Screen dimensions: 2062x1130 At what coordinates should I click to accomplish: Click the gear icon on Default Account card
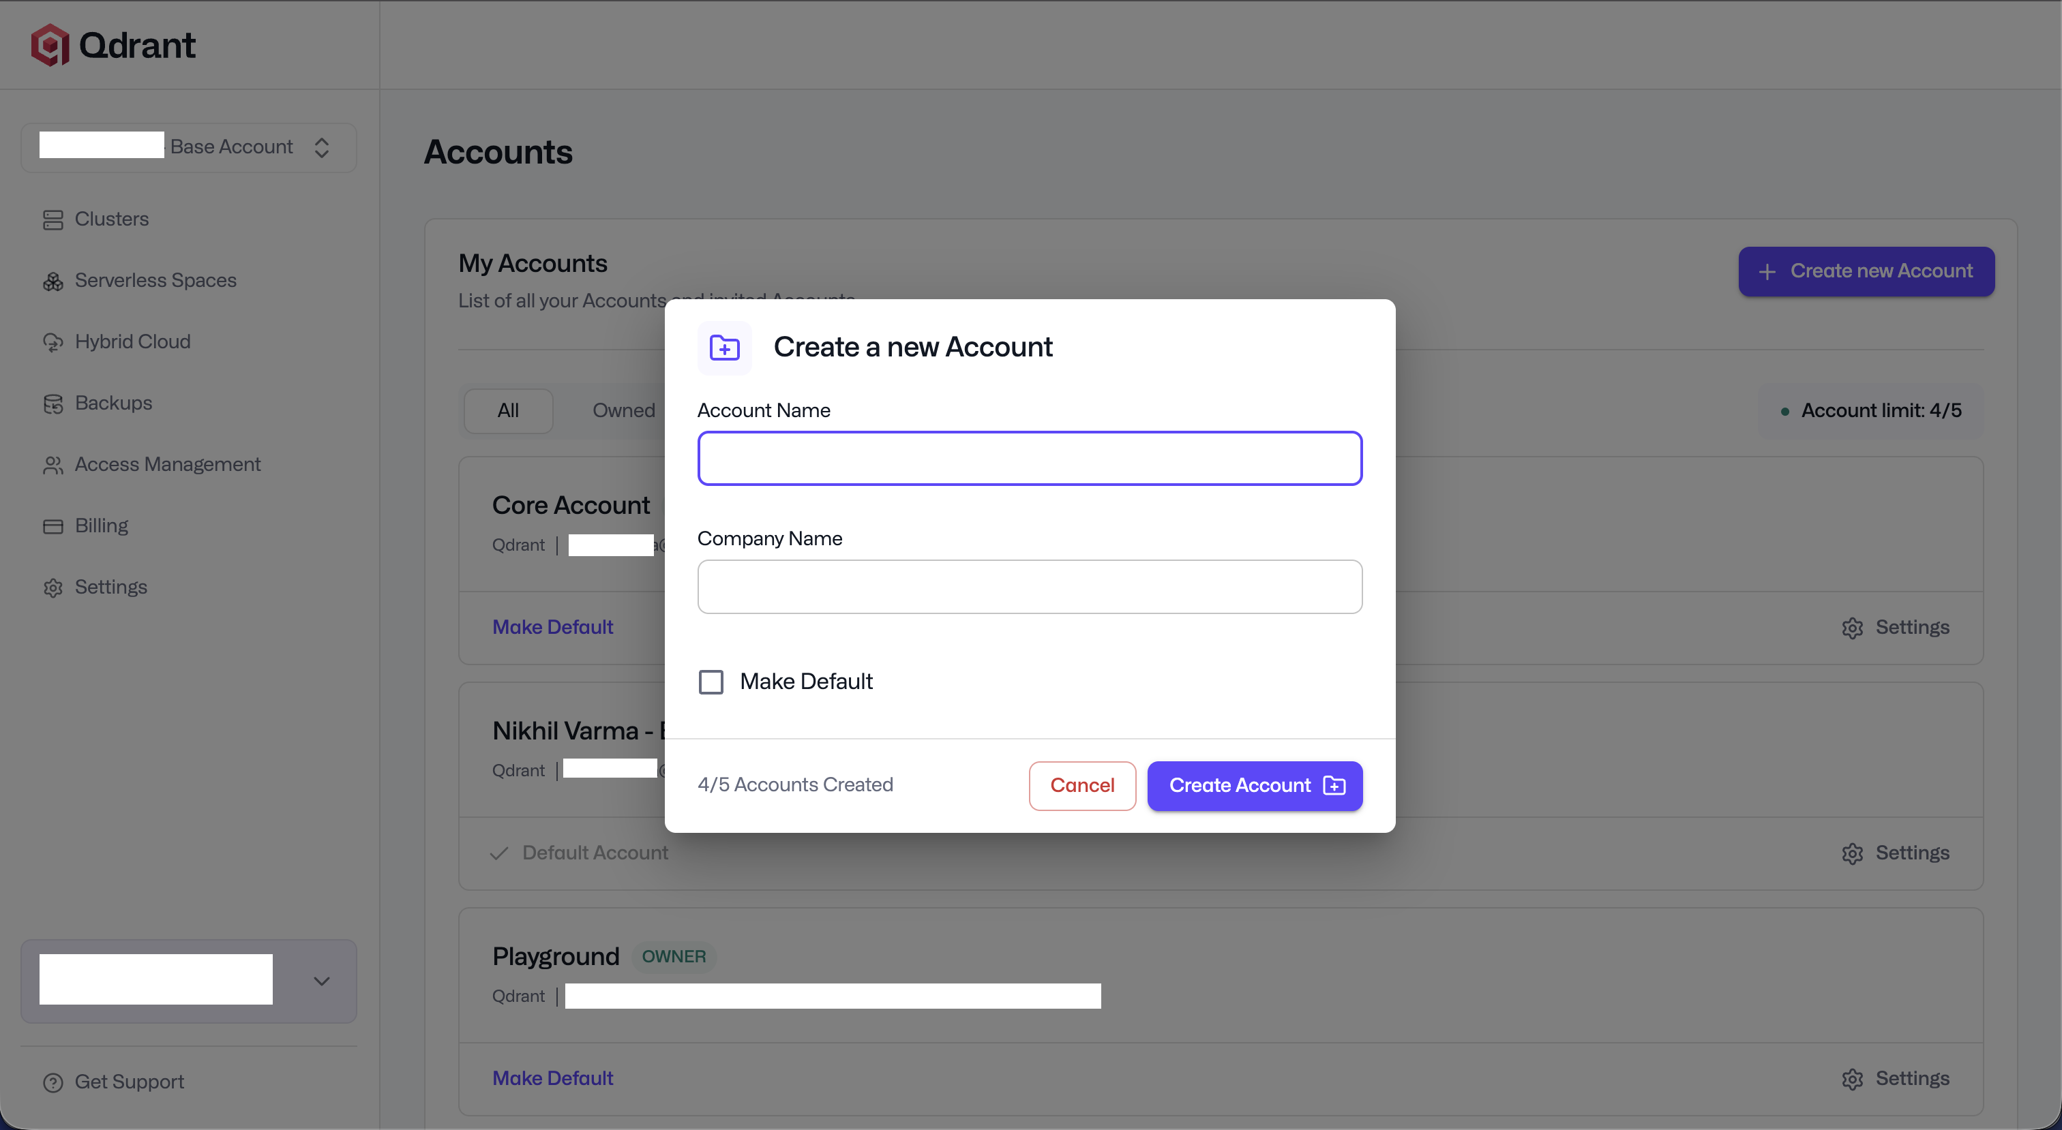click(1852, 854)
